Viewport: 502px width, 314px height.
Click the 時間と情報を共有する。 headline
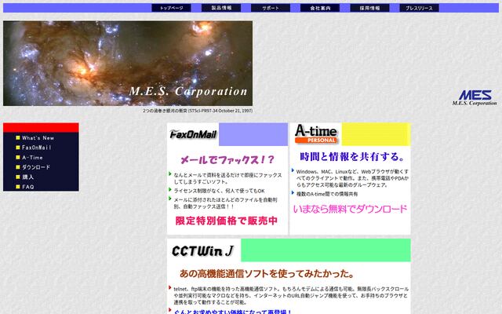click(x=351, y=157)
